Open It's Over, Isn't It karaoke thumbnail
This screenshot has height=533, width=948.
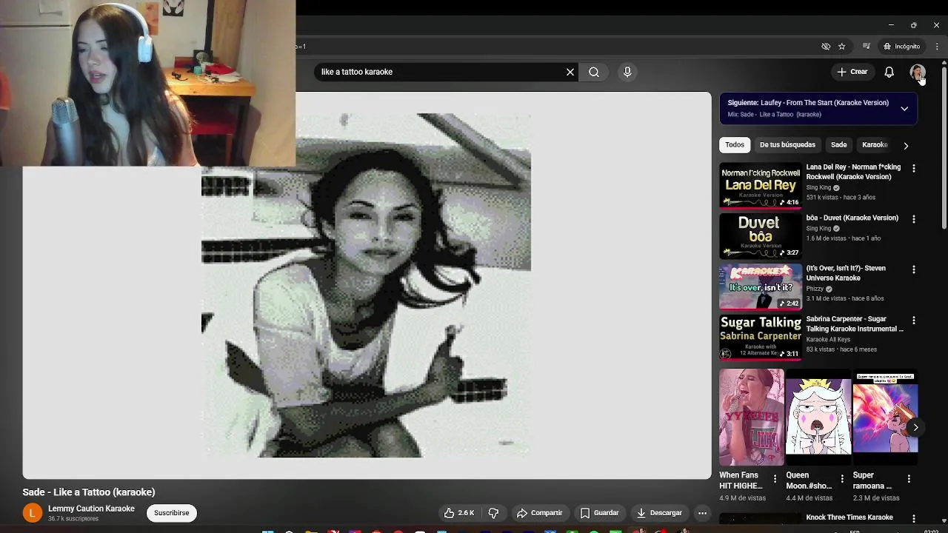761,286
